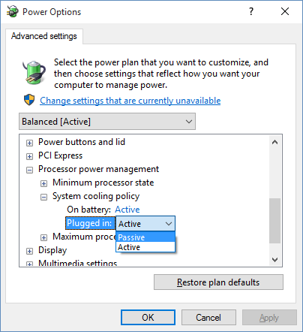
Task: Click the Power Options title bar icon
Action: tap(12, 12)
